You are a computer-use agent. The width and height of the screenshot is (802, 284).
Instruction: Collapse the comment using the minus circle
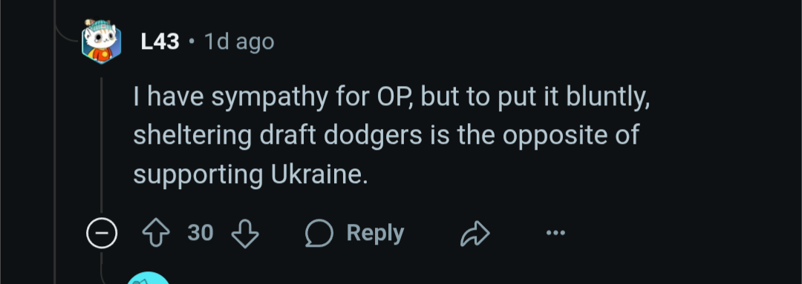point(101,234)
